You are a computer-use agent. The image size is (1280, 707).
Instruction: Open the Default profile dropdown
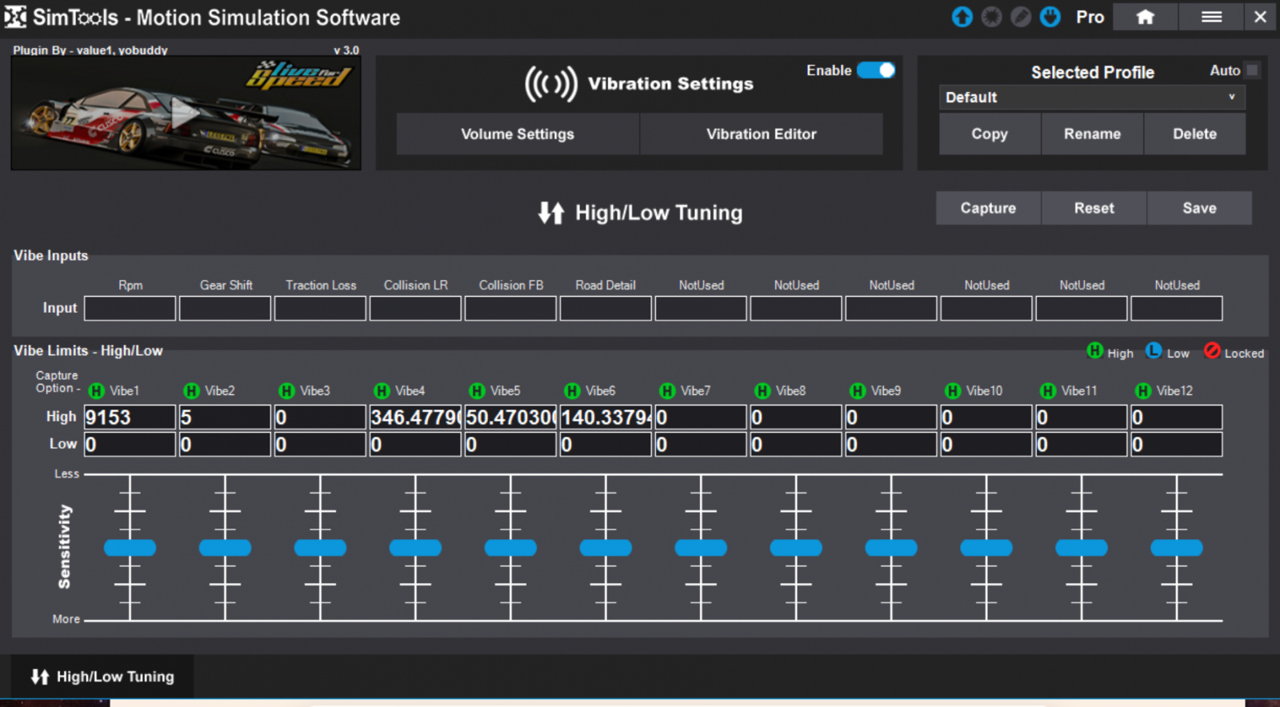(1091, 98)
